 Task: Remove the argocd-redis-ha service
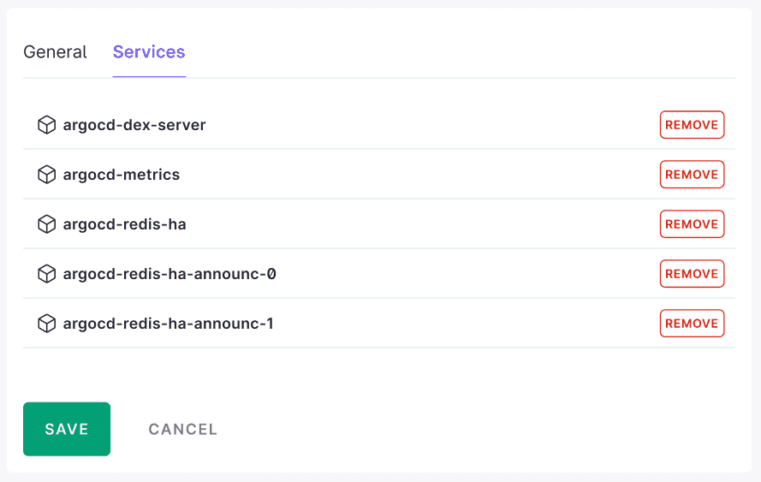click(692, 224)
